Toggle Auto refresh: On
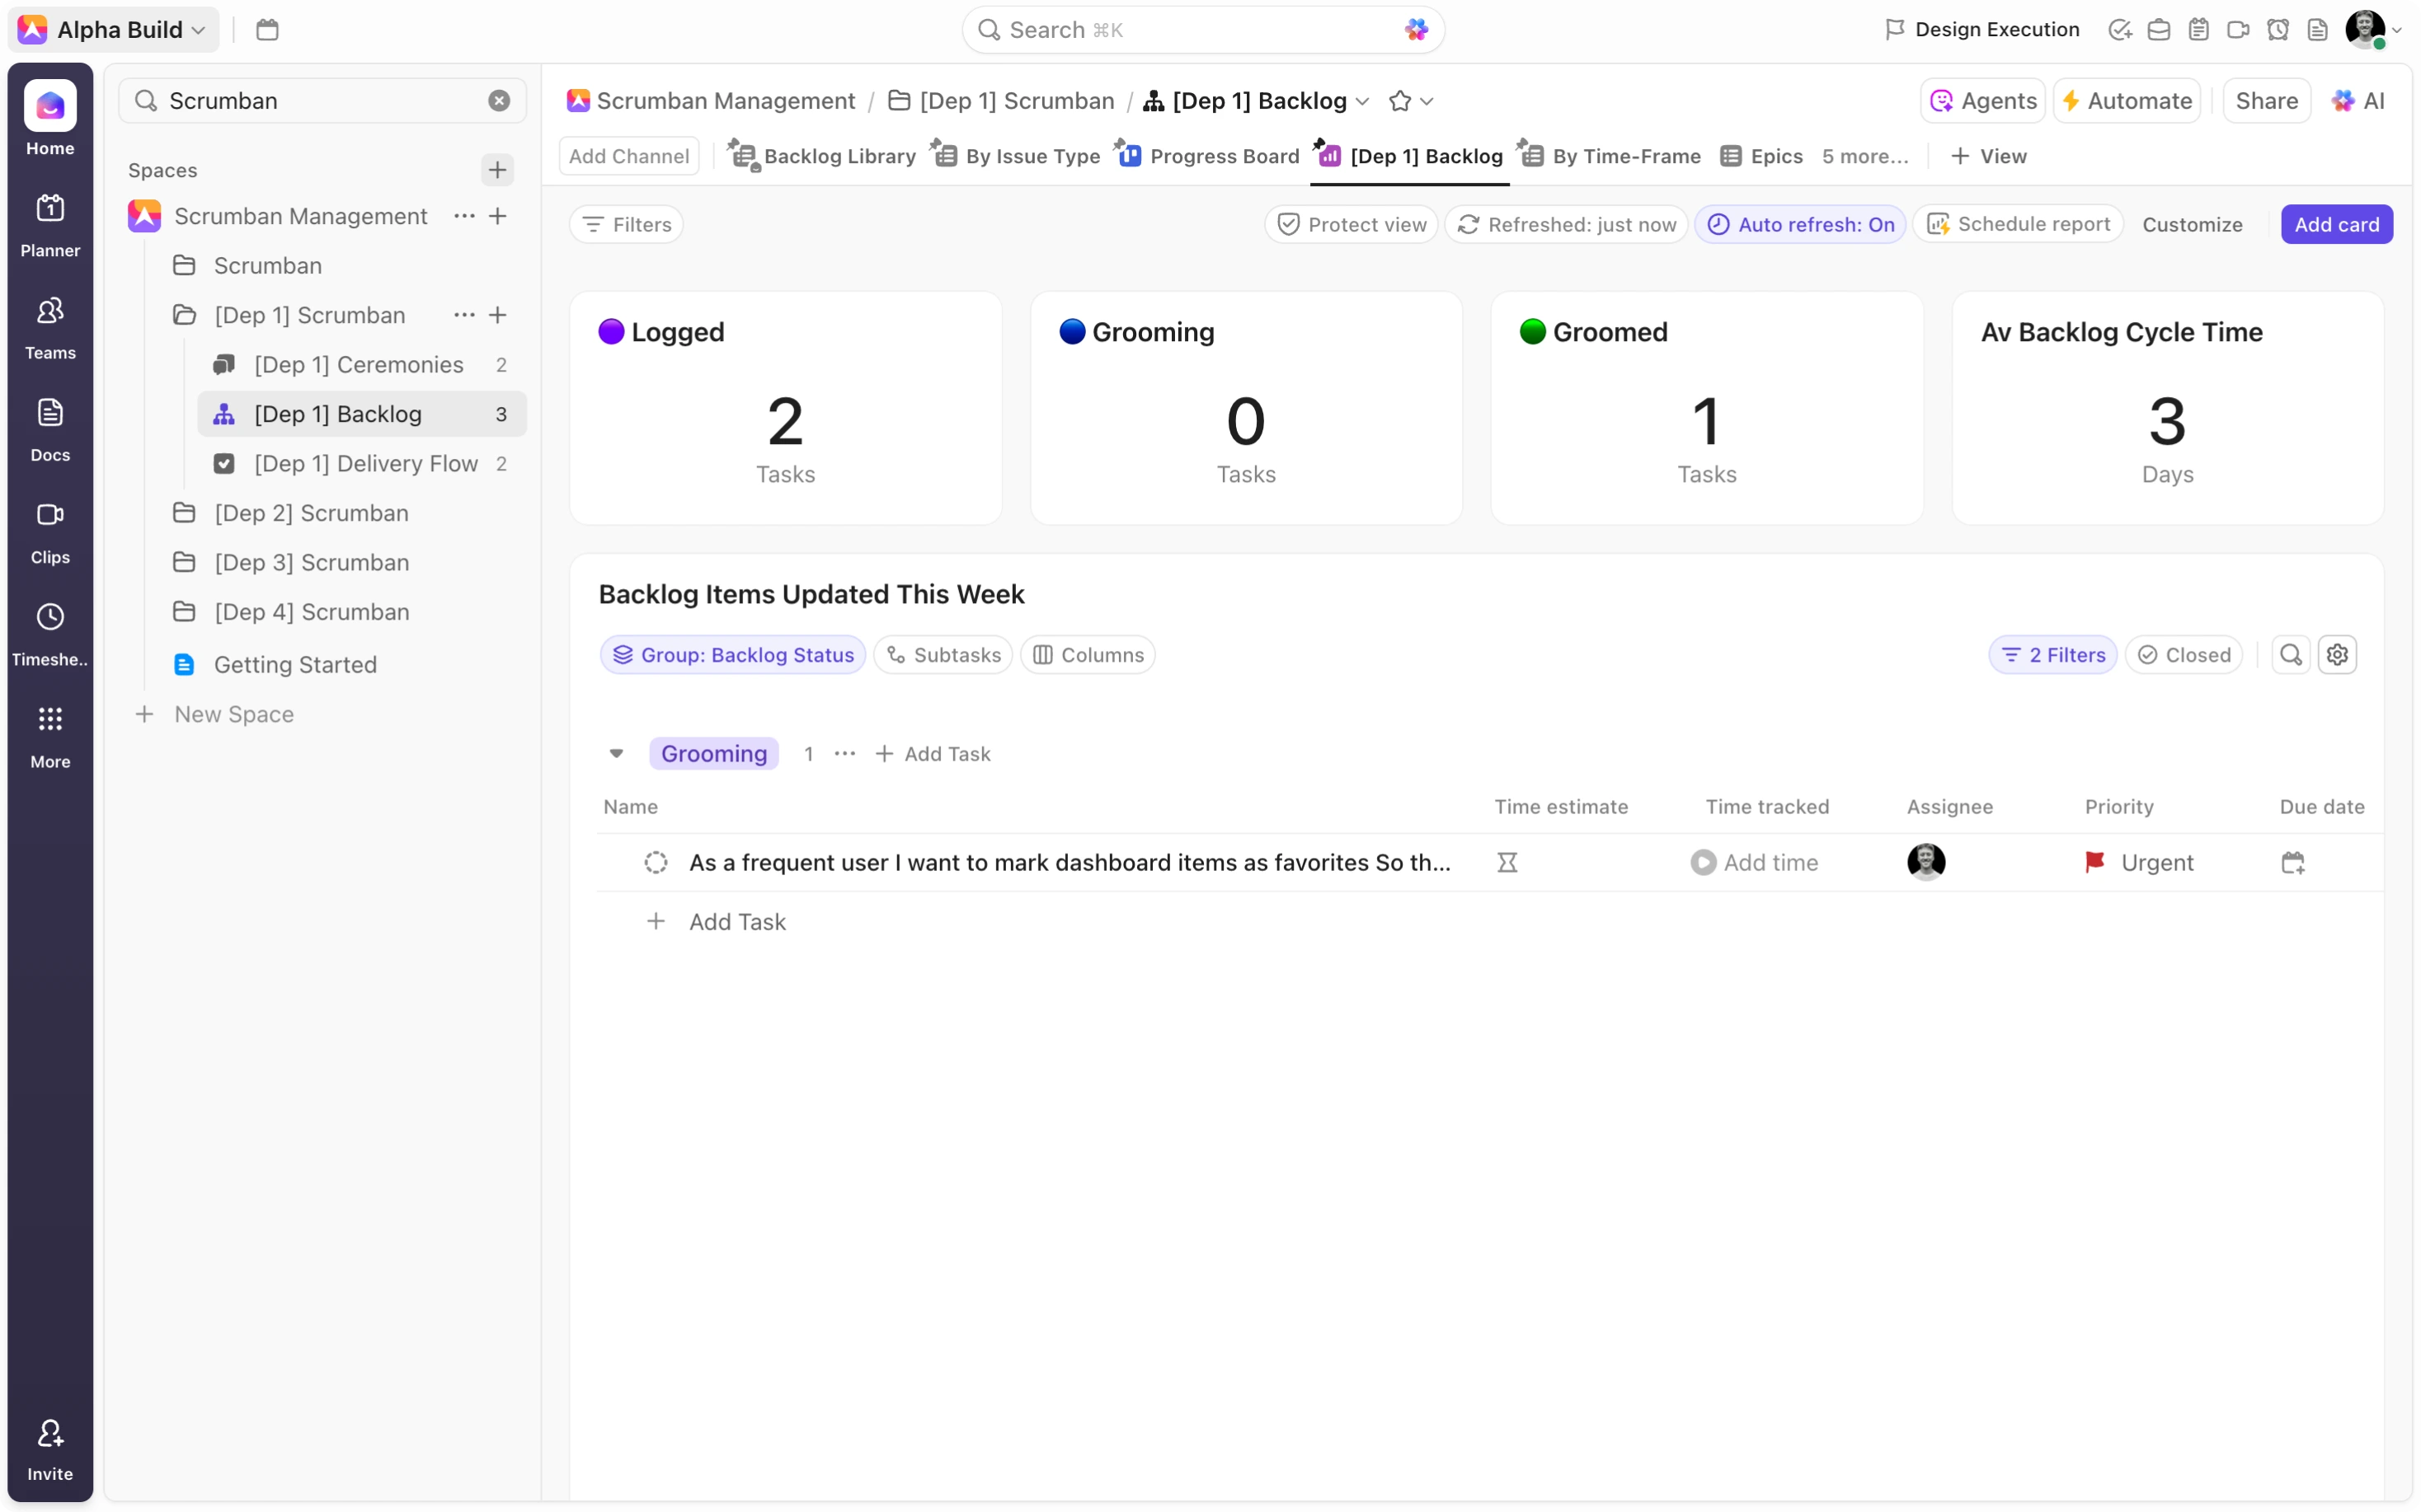The height and width of the screenshot is (1512, 2421). point(1800,224)
